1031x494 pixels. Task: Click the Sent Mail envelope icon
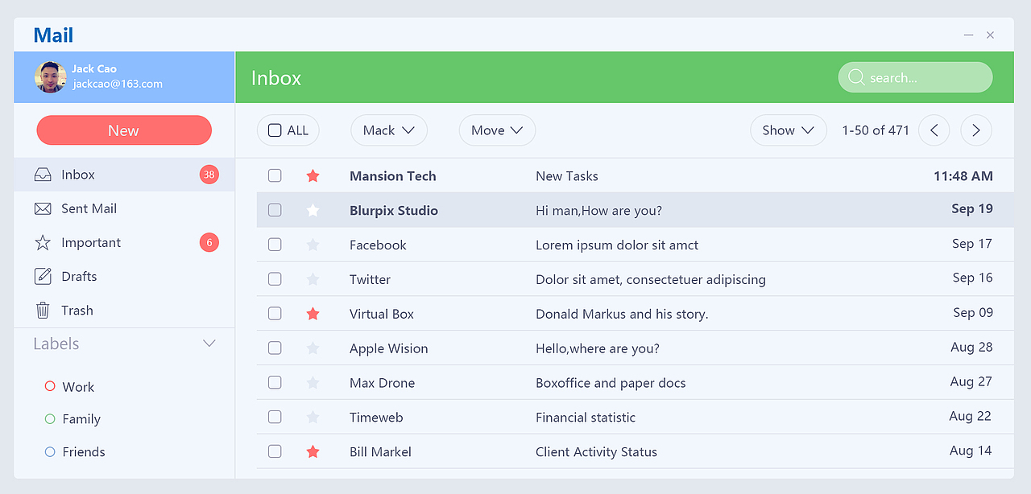[43, 209]
